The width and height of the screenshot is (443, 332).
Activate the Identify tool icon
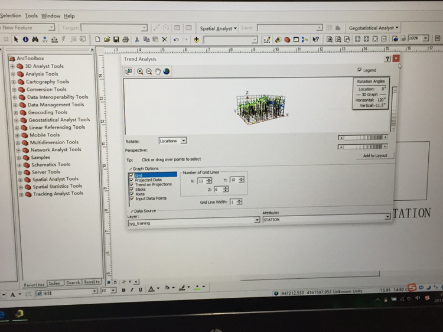25,39
